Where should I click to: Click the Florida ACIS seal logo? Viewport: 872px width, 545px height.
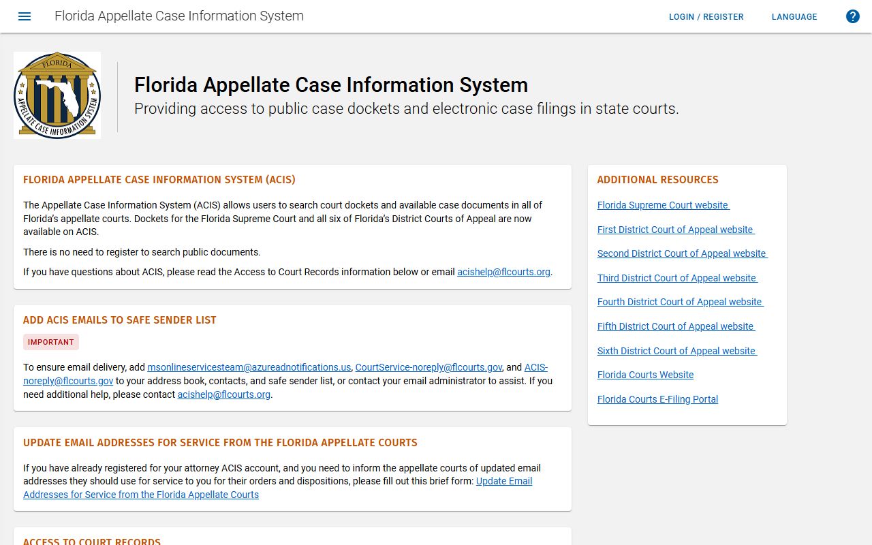(57, 95)
